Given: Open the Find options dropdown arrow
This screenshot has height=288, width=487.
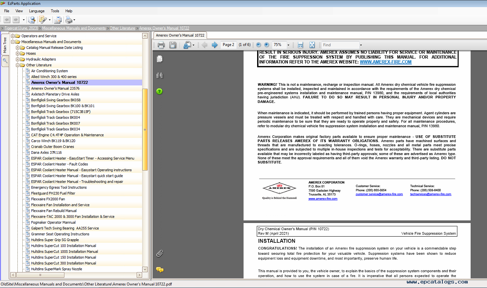Looking at the screenshot, I should (361, 45).
